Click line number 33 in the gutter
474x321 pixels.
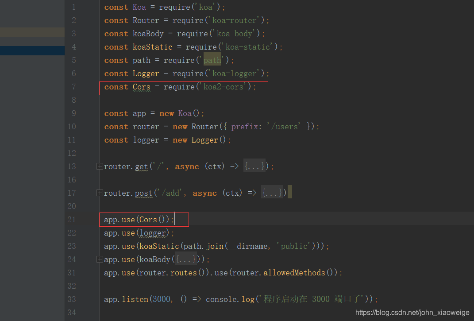click(72, 299)
